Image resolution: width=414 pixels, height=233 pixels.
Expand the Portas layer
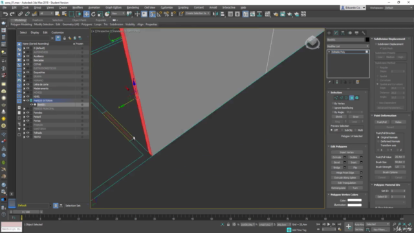[x=24, y=121]
